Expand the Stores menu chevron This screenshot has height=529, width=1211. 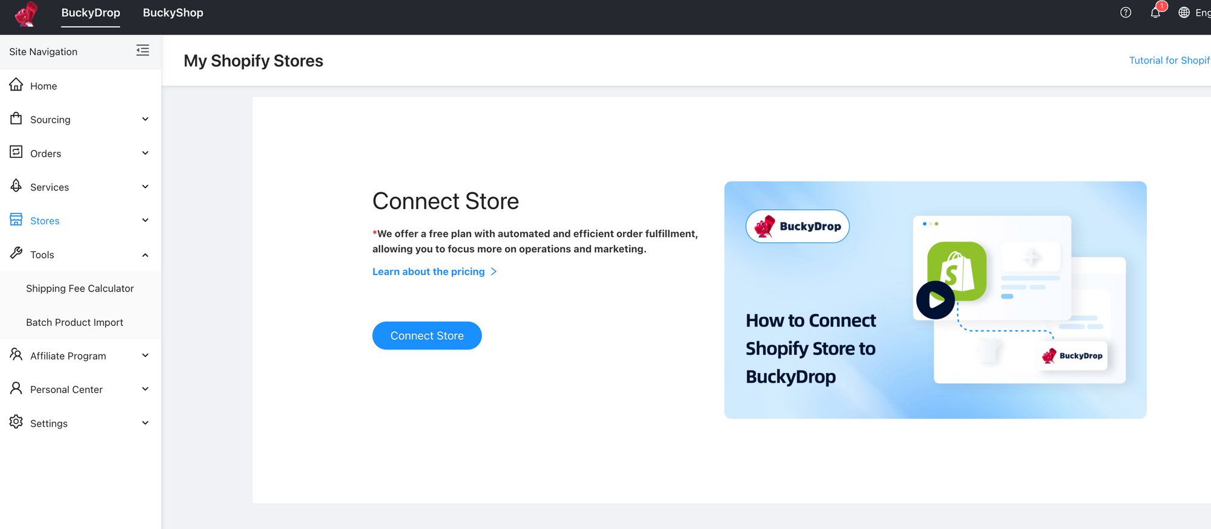(x=145, y=221)
